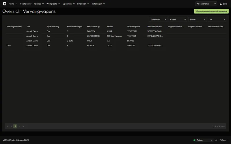Image resolution: width=231 pixels, height=144 pixels.
Task: Click the C-HR model cell
Action: (110, 31)
